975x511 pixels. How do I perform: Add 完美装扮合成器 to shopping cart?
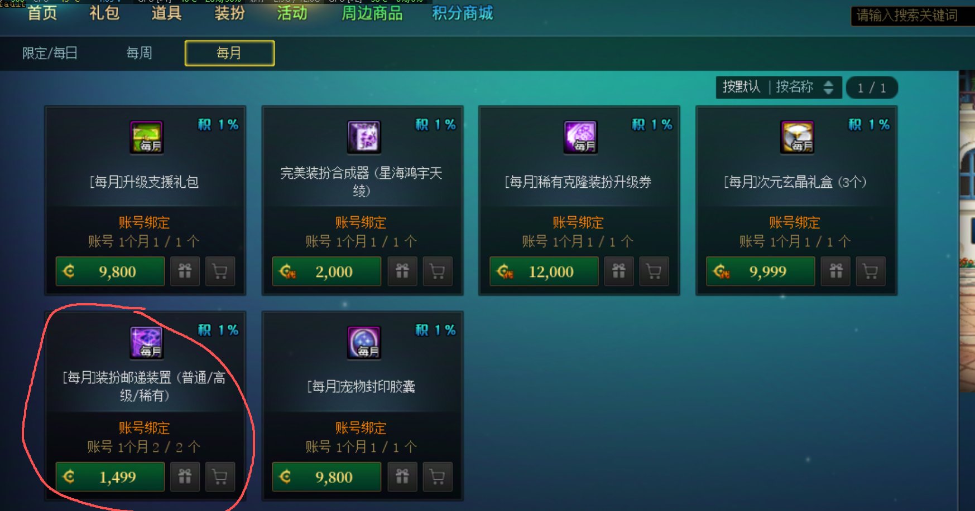click(438, 271)
